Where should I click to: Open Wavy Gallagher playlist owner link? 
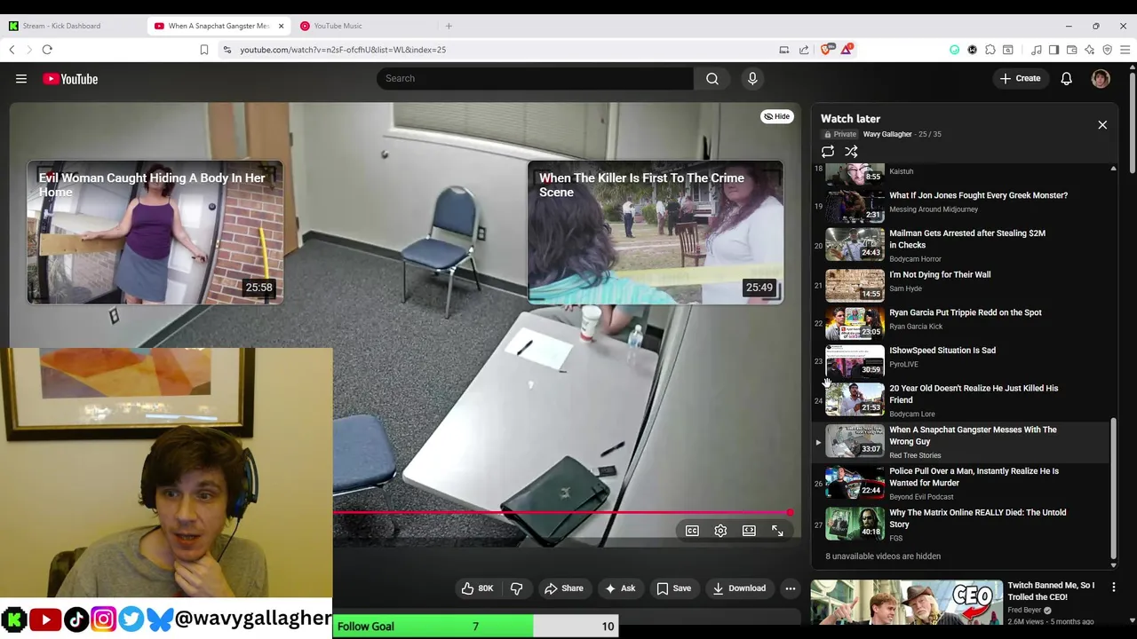click(887, 134)
